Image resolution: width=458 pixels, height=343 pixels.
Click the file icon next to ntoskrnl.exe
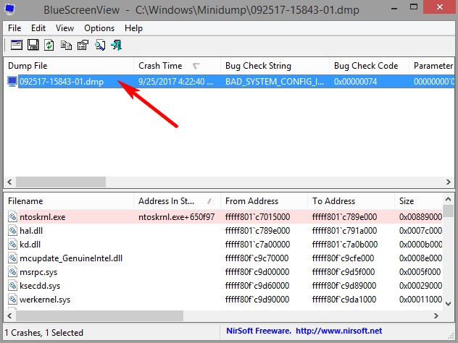tap(12, 216)
